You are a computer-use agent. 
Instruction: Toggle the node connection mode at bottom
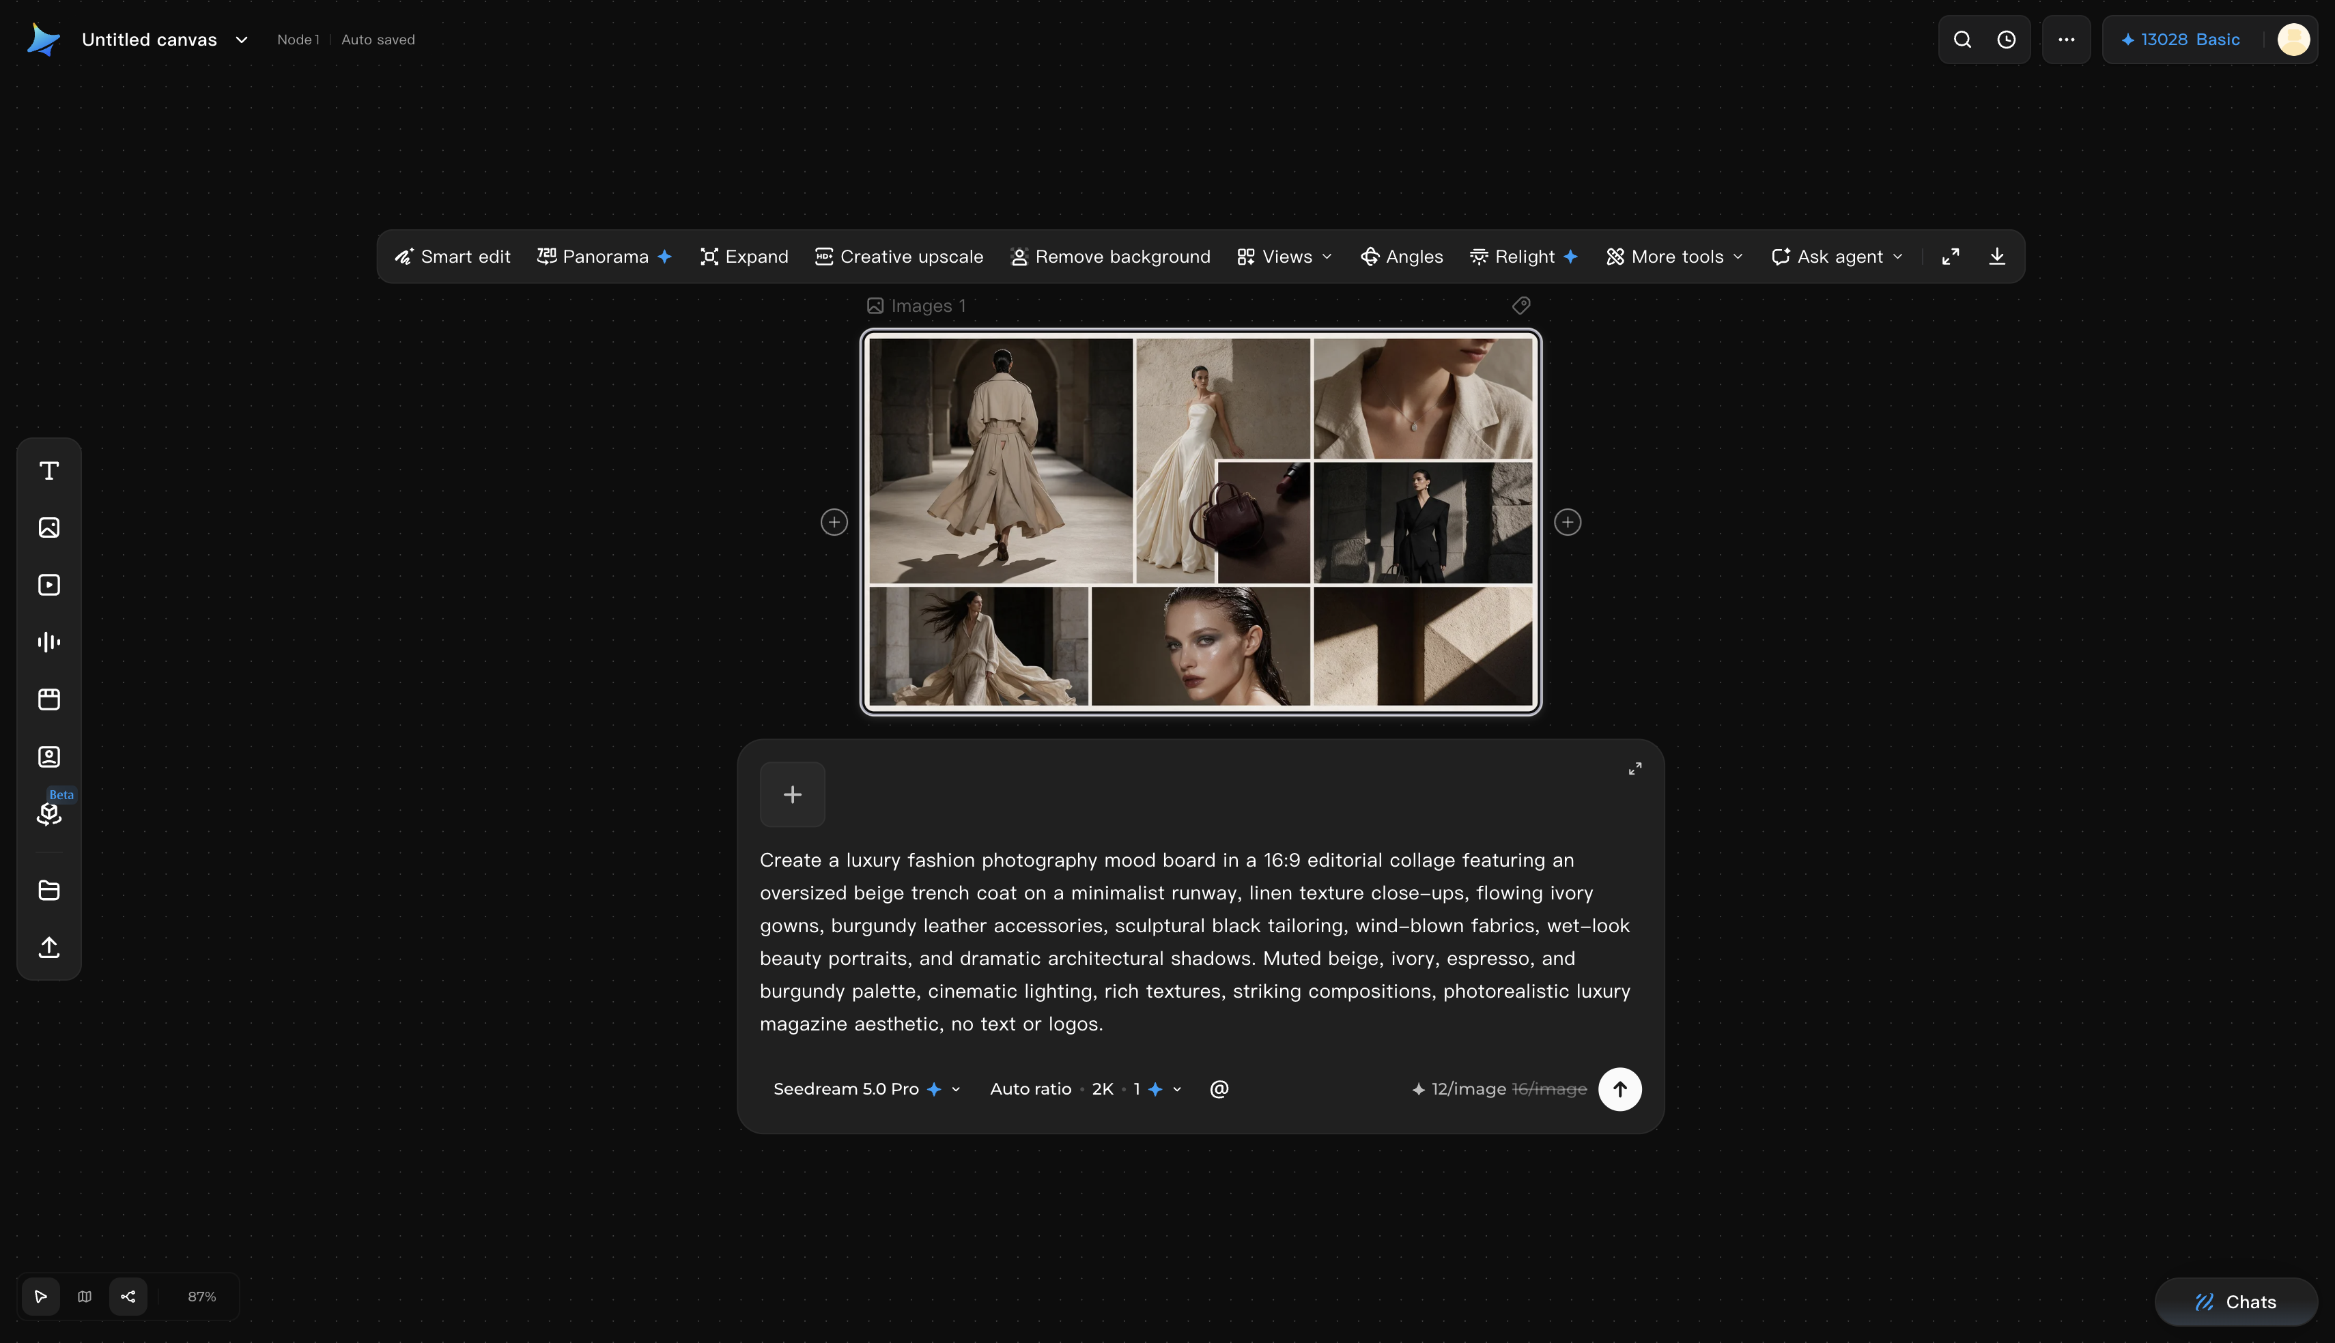click(128, 1297)
